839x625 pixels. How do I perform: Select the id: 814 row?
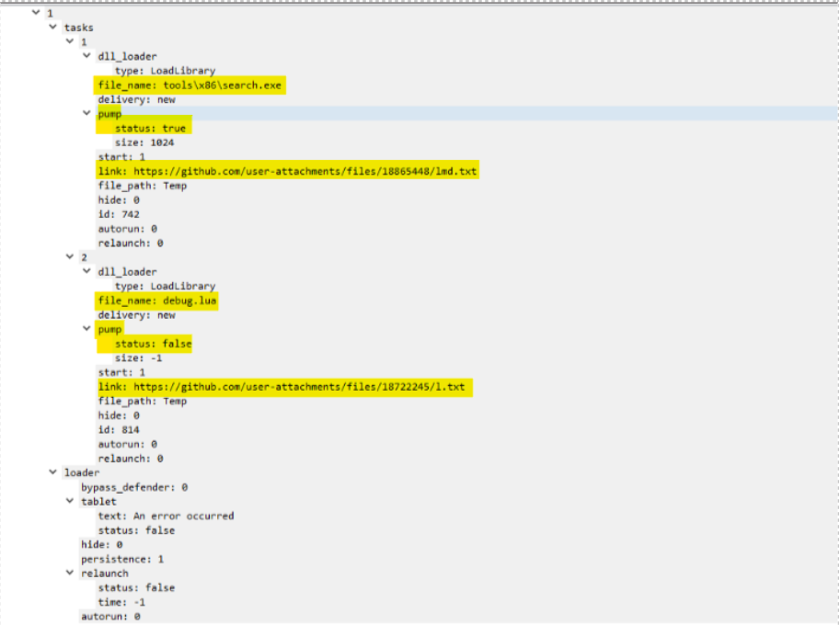(x=118, y=429)
